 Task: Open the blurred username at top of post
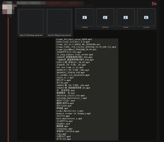click(50, 3)
